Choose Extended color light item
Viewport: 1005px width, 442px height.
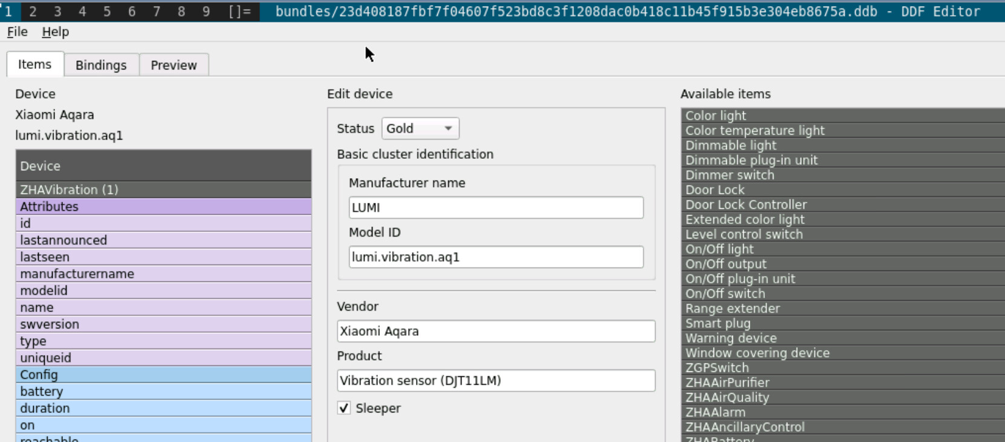(843, 220)
